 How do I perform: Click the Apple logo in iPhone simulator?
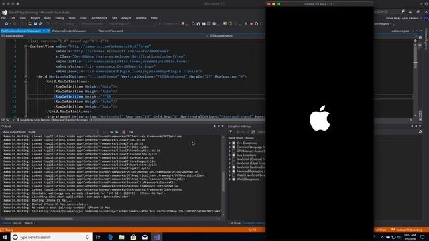tap(320, 118)
